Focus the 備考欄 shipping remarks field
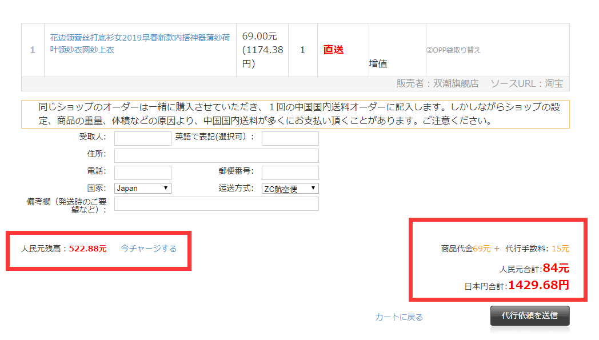This screenshot has width=599, height=340. pyautogui.click(x=216, y=204)
